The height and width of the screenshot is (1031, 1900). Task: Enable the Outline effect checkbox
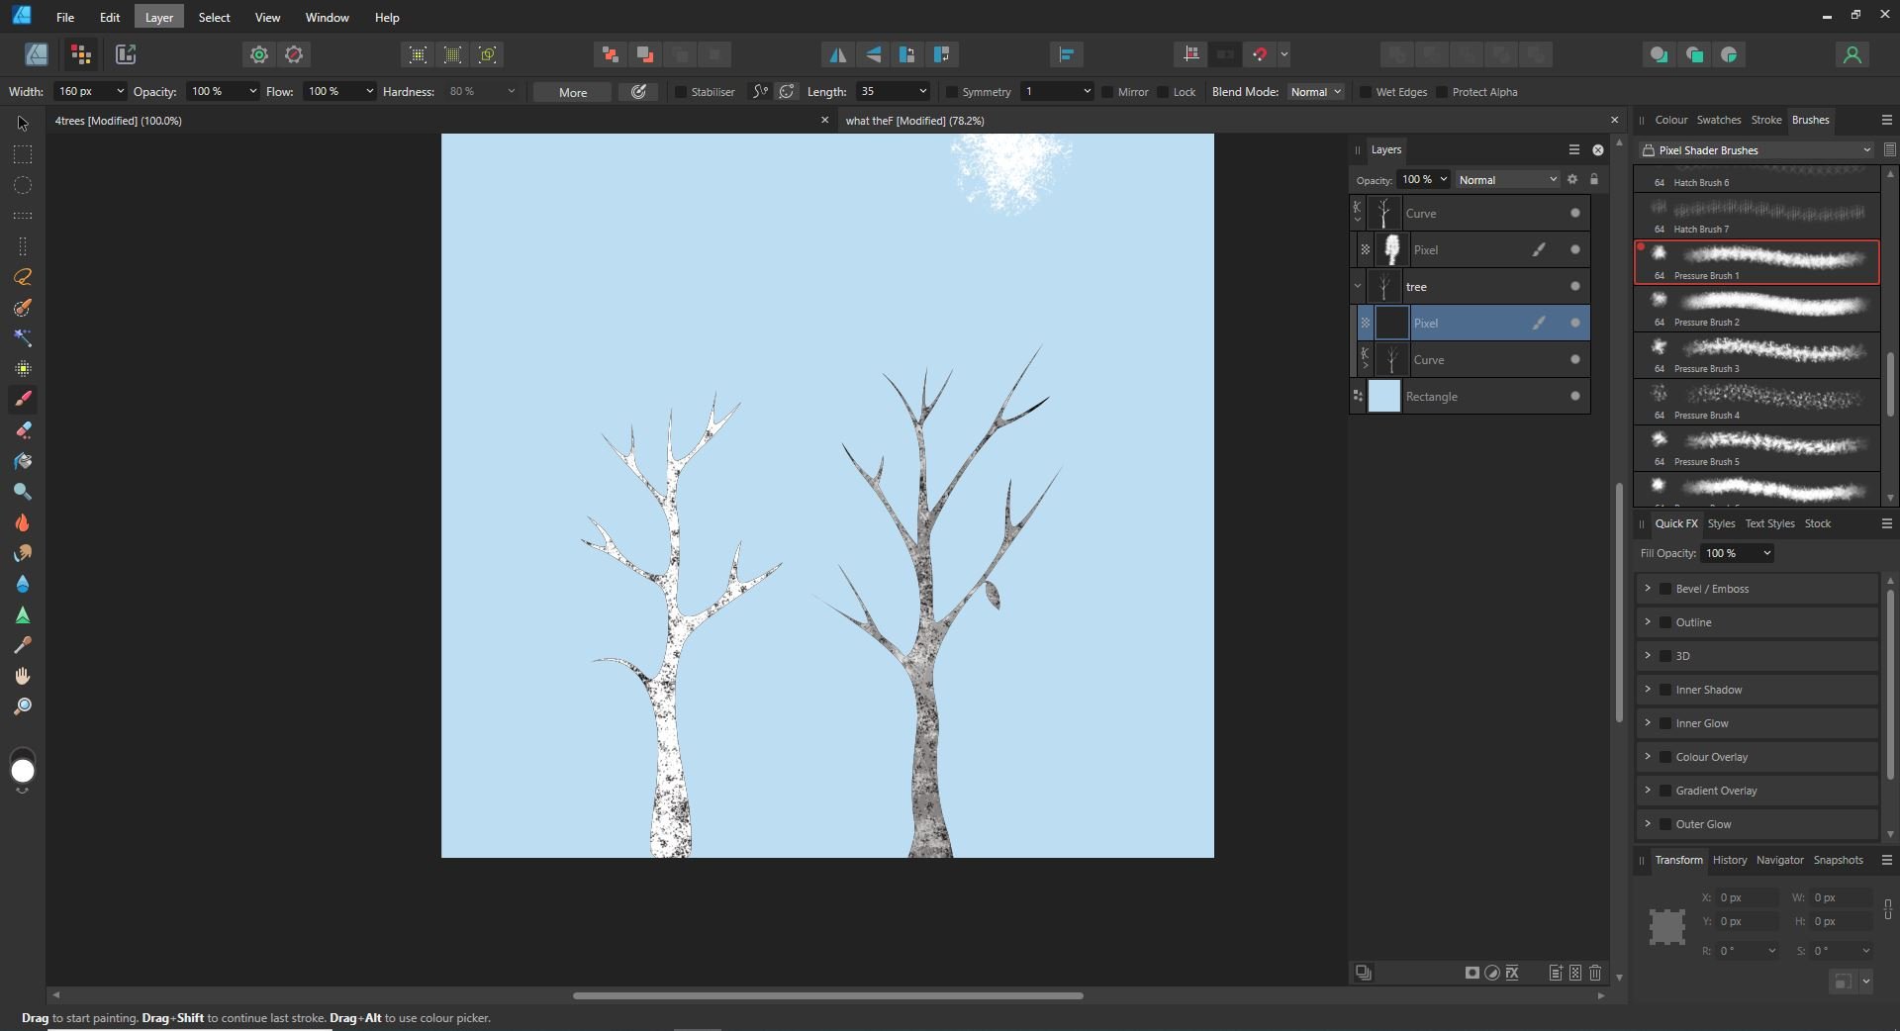coord(1665,622)
